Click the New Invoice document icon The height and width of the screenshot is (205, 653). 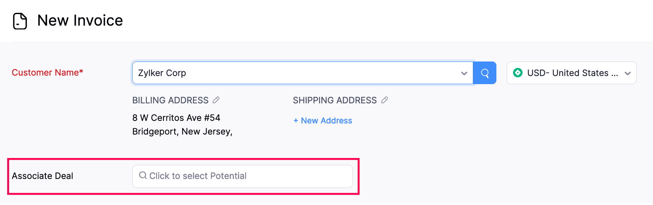click(20, 21)
